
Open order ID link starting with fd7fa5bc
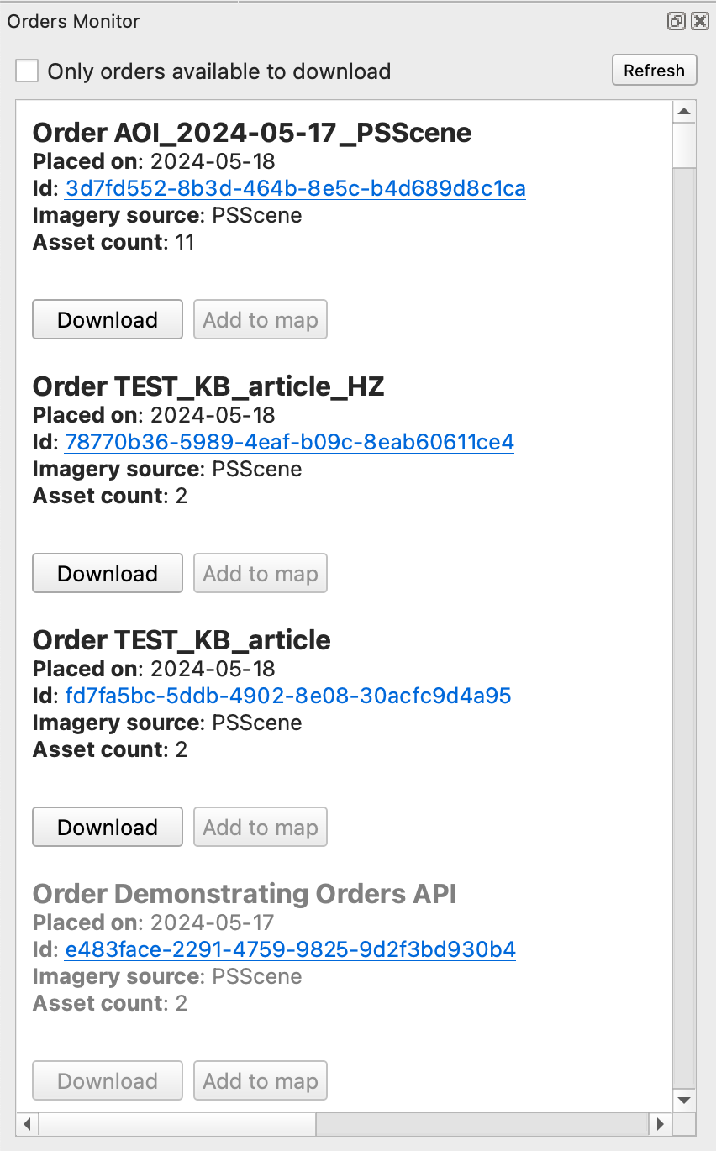287,696
